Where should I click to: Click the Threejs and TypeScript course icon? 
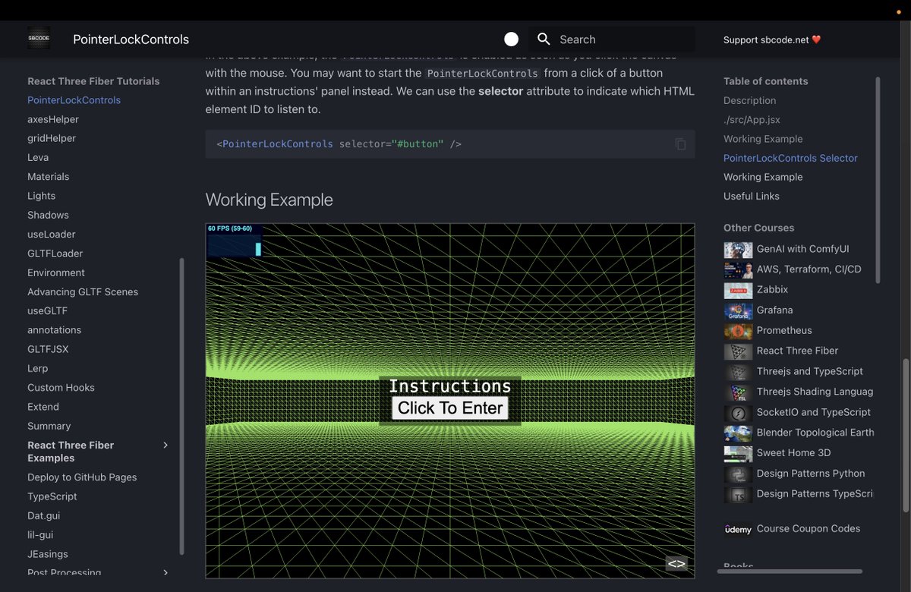point(738,372)
